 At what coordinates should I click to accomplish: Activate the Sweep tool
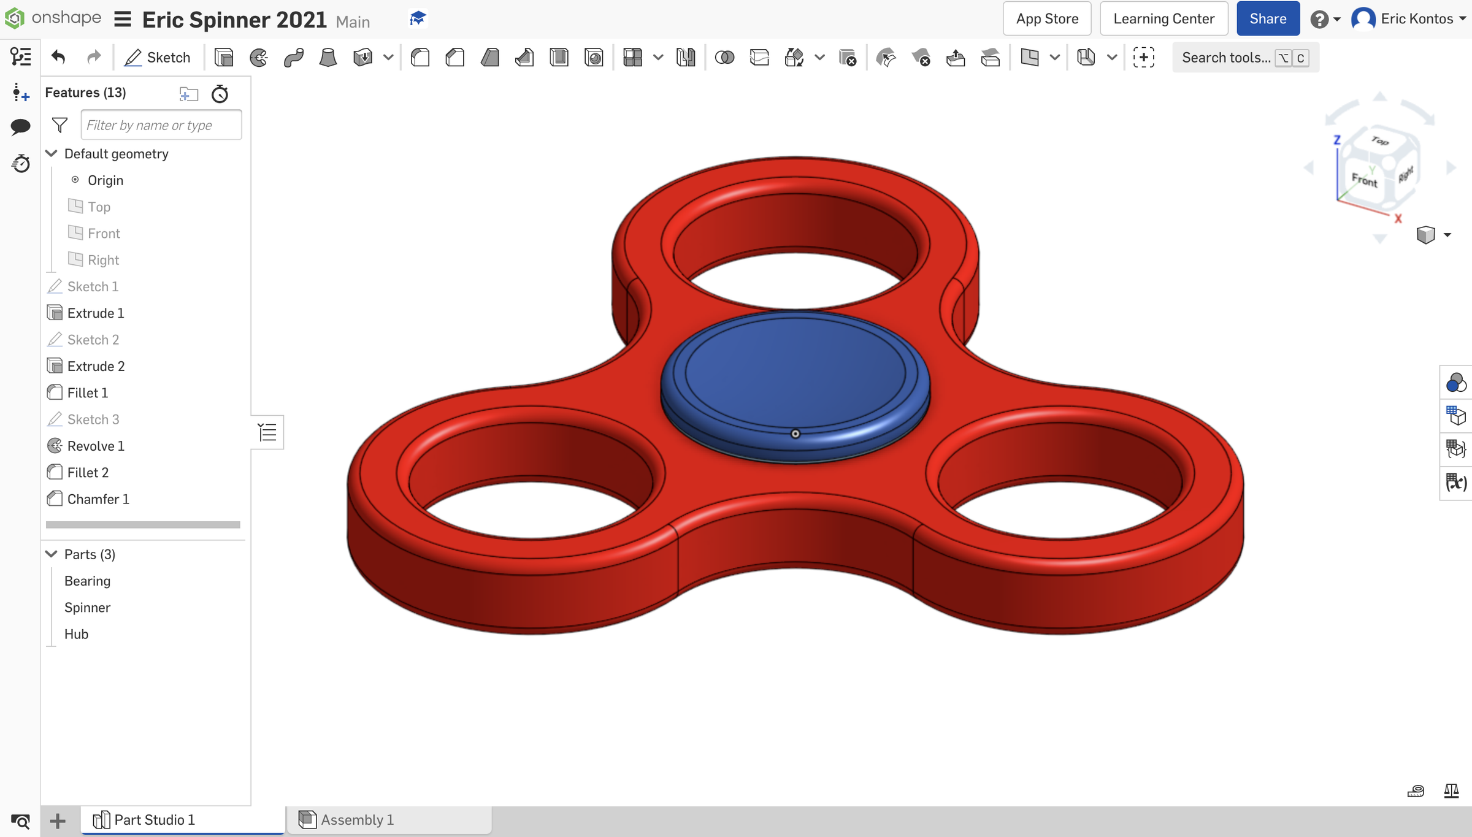(294, 57)
